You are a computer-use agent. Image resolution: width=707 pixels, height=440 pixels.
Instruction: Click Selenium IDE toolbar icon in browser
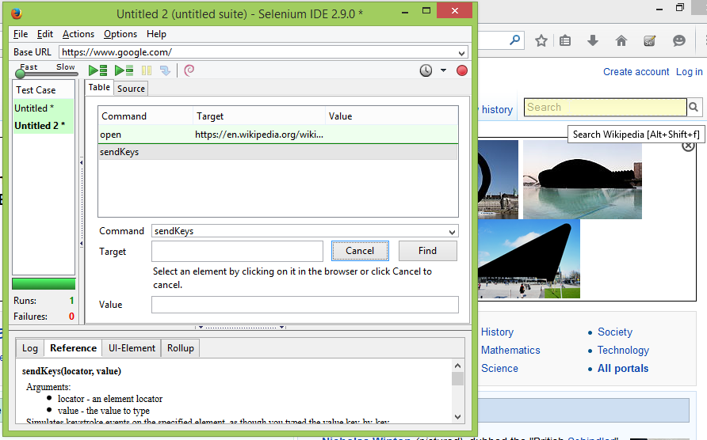649,41
